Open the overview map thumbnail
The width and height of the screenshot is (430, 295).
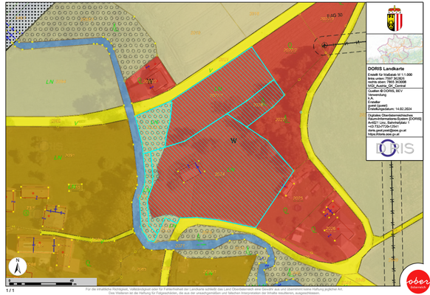395,49
